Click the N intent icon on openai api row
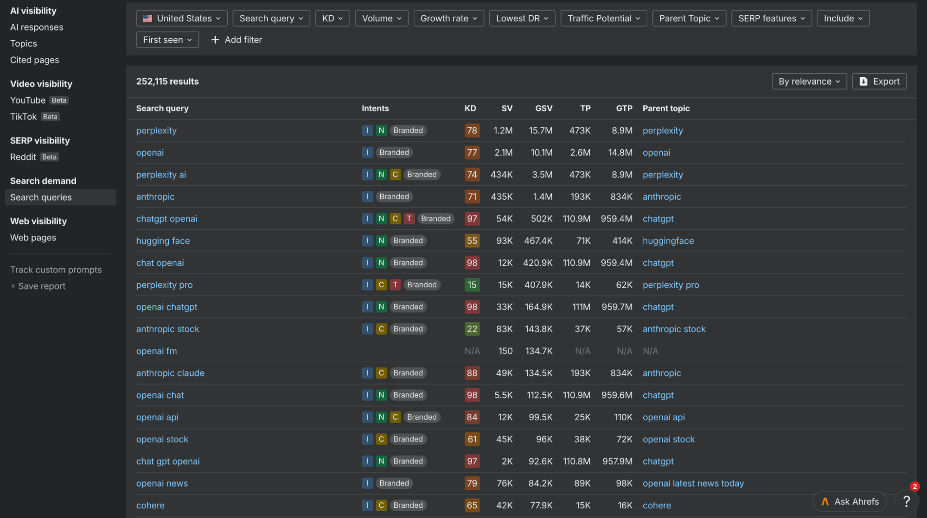The image size is (927, 518). [381, 417]
